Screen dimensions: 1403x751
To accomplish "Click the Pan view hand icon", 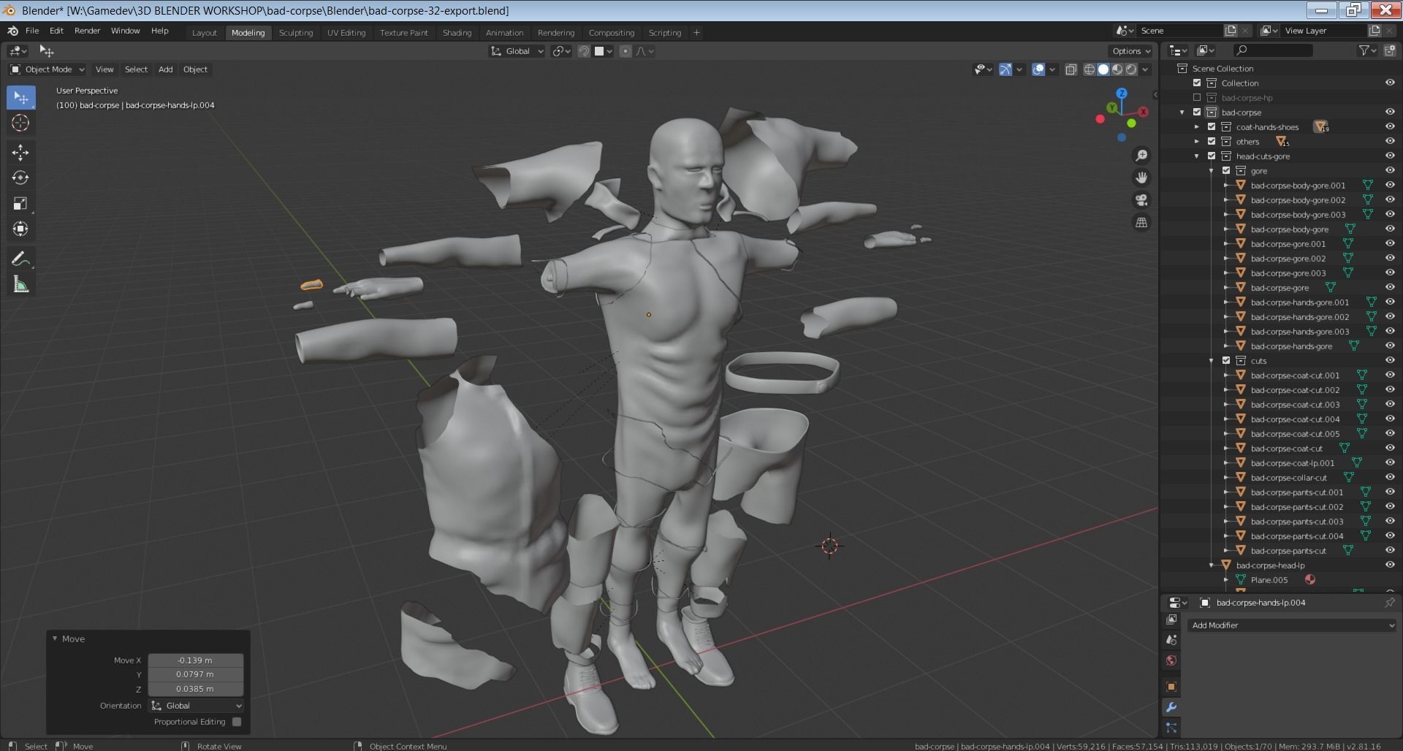I will point(1141,178).
